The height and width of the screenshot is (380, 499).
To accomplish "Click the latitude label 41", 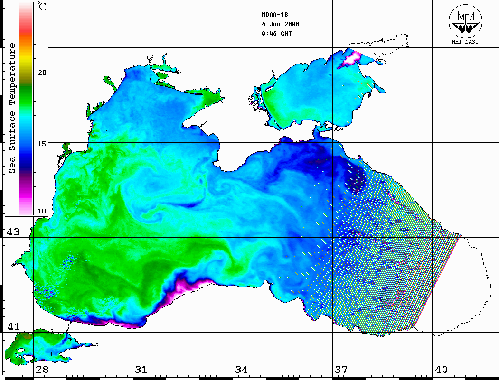I will [x=13, y=326].
